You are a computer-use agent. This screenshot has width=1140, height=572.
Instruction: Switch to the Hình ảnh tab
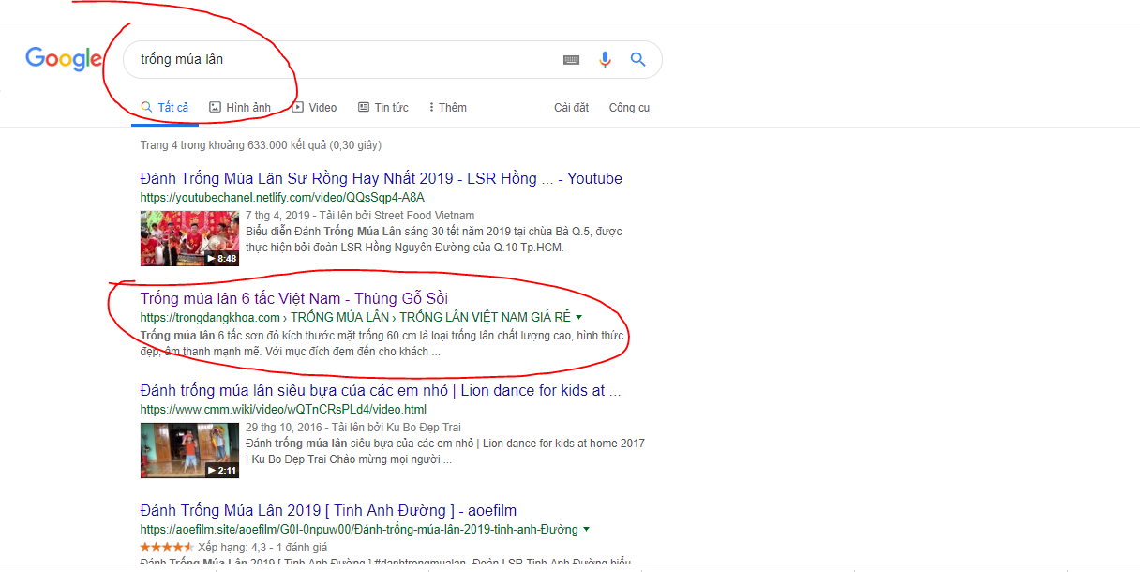240,108
